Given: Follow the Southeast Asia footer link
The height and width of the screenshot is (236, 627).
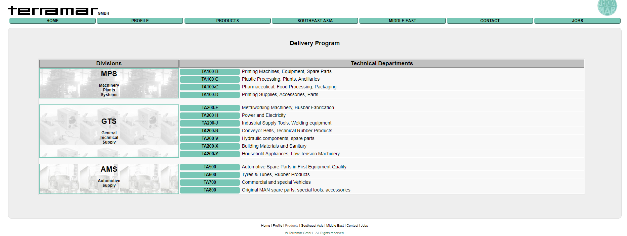Looking at the screenshot, I should [312, 226].
